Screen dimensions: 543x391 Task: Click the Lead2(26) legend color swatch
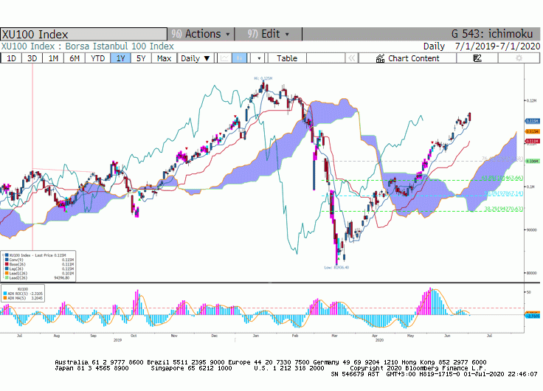(7, 277)
